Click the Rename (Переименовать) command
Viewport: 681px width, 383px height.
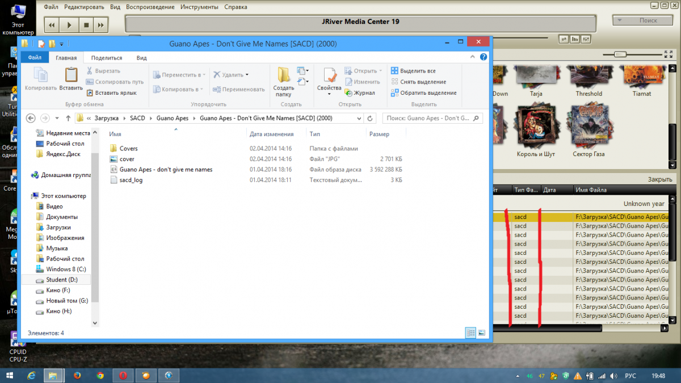pos(238,89)
